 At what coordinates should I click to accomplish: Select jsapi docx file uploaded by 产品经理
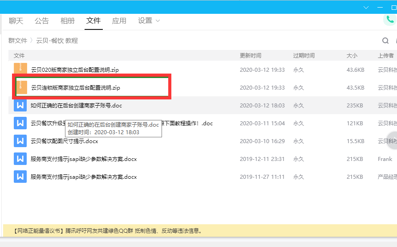tap(84, 177)
